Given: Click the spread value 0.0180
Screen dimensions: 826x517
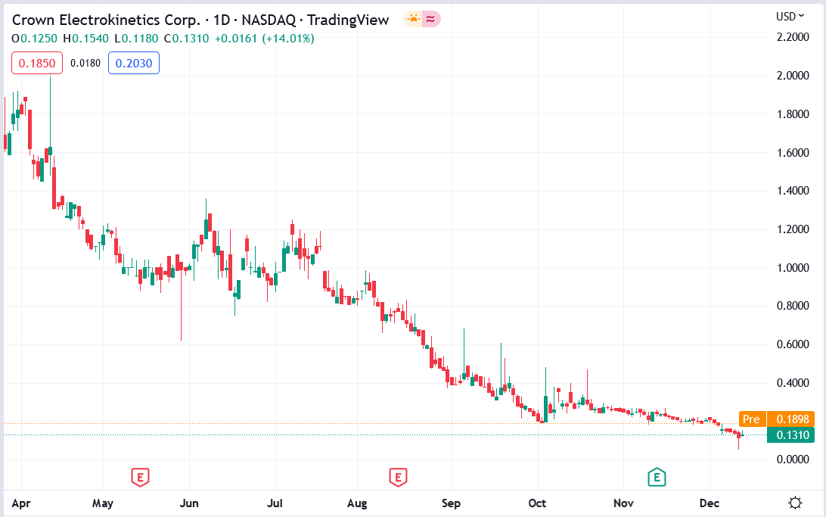Looking at the screenshot, I should pos(85,64).
